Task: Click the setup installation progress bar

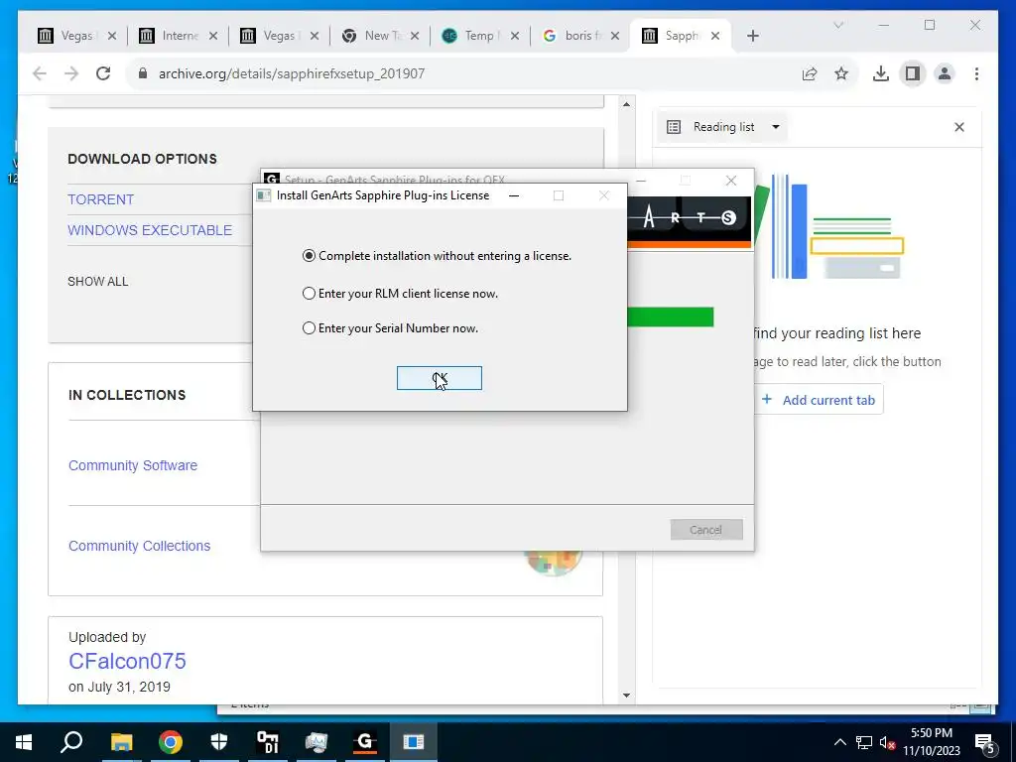Action: pos(670,317)
